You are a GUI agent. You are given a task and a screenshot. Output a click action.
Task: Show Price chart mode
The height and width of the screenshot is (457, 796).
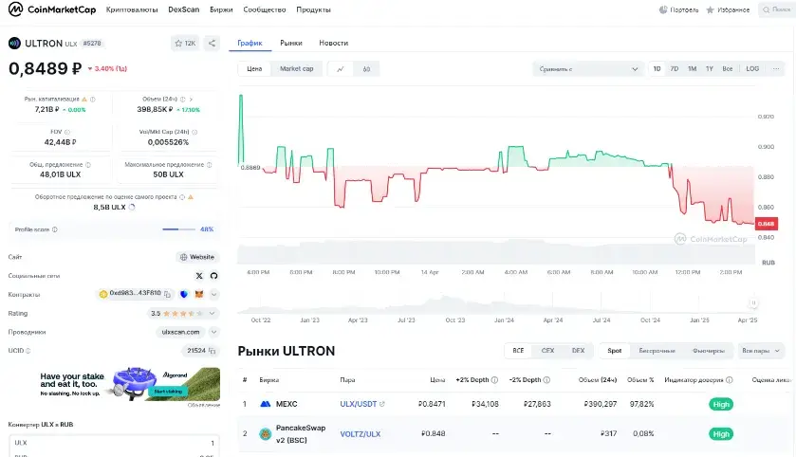pos(254,69)
